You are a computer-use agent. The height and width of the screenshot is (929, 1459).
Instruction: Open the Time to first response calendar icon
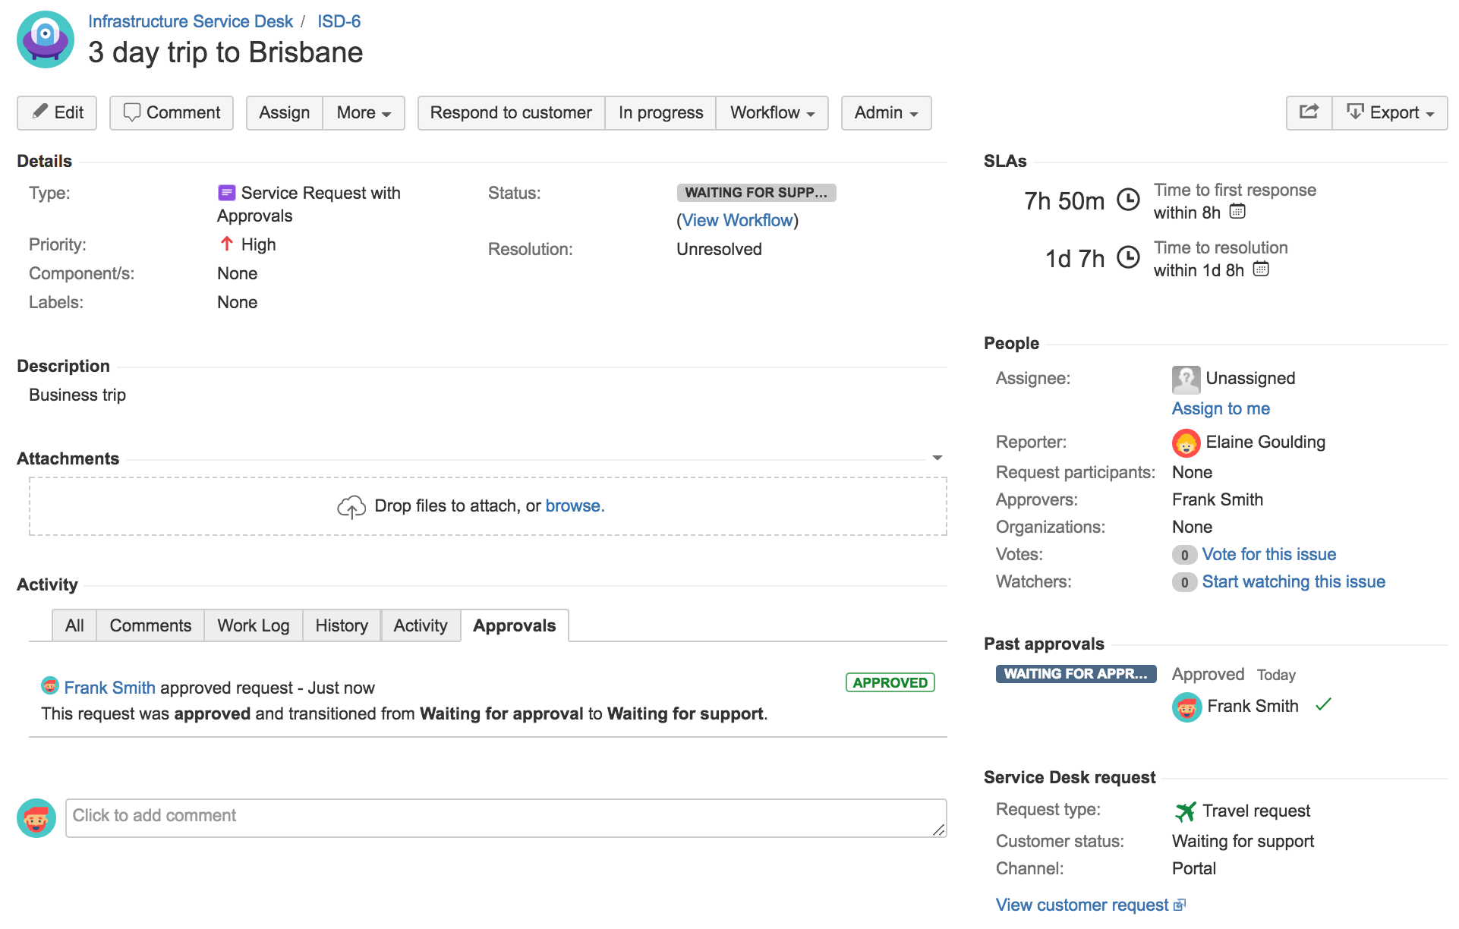[1237, 212]
